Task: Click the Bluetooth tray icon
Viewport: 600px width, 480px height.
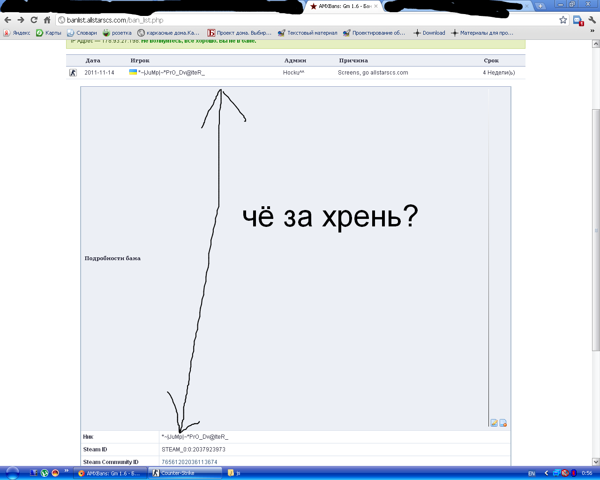Action: point(574,473)
